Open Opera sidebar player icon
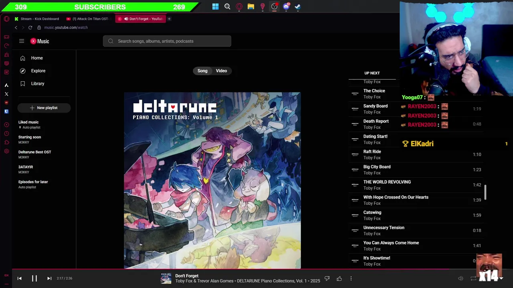 tap(6, 125)
